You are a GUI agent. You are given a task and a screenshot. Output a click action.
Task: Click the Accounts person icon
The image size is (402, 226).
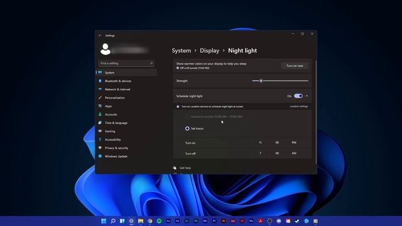100,114
